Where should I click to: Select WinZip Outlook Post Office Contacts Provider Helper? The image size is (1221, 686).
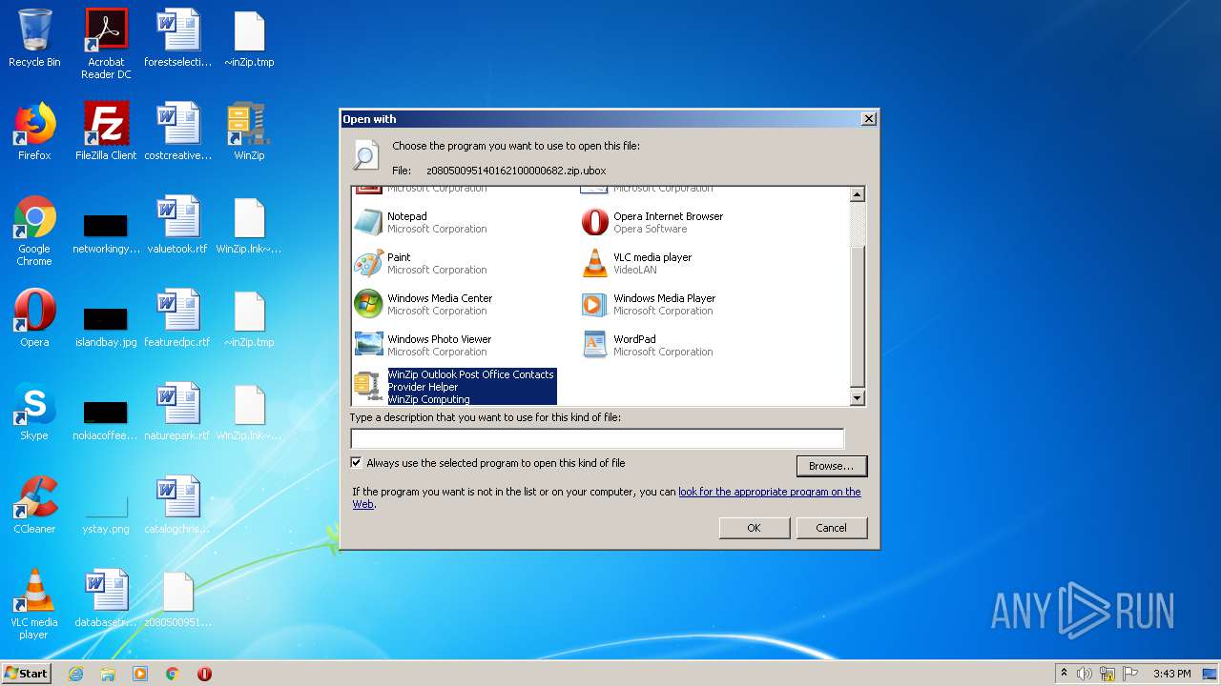click(454, 387)
